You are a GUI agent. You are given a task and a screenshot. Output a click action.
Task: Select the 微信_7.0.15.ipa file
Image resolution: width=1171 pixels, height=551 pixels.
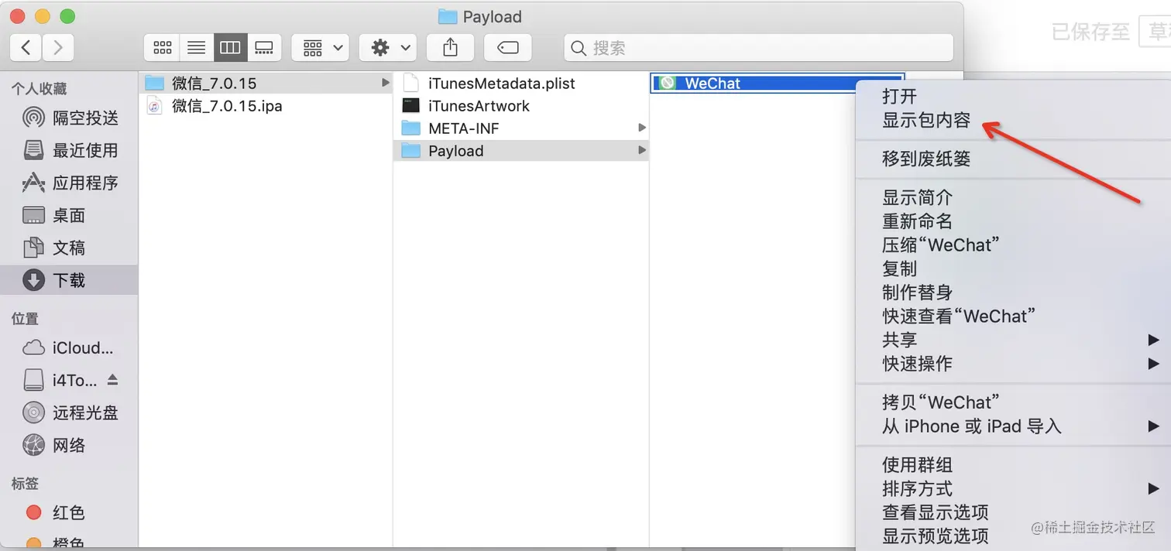[266, 106]
